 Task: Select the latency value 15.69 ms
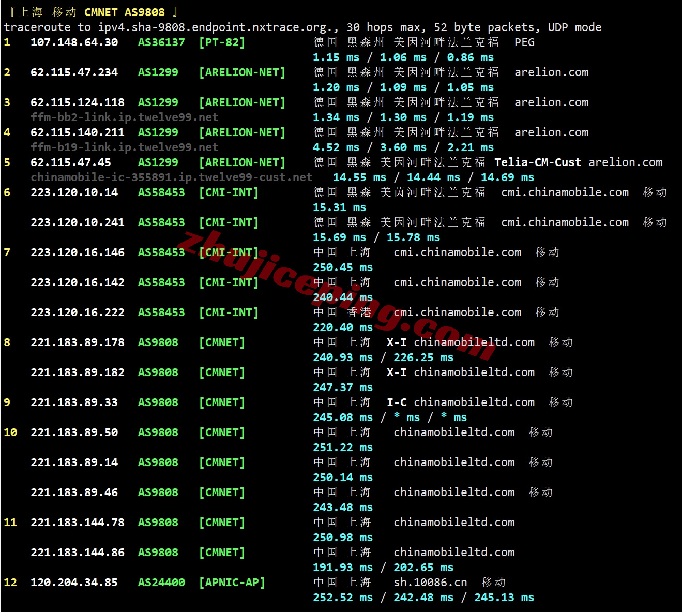(339, 237)
